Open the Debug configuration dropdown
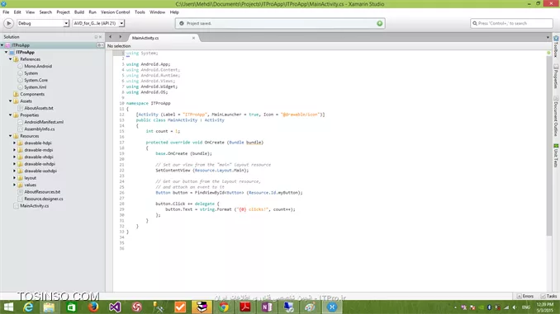560x314 pixels. pyautogui.click(x=43, y=23)
